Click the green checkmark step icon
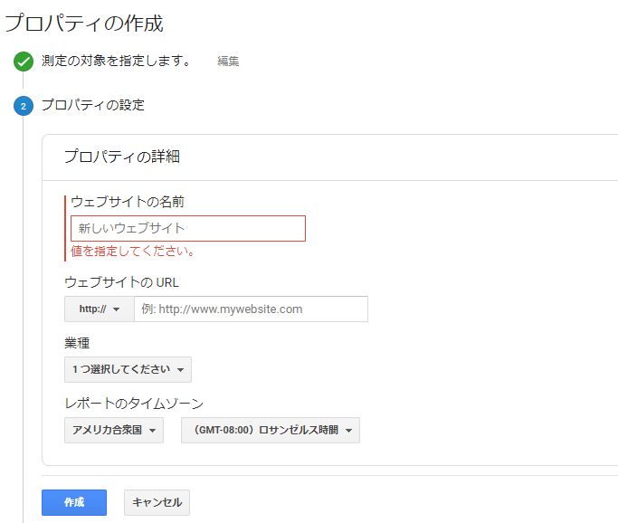Image resolution: width=618 pixels, height=523 pixels. point(24,62)
